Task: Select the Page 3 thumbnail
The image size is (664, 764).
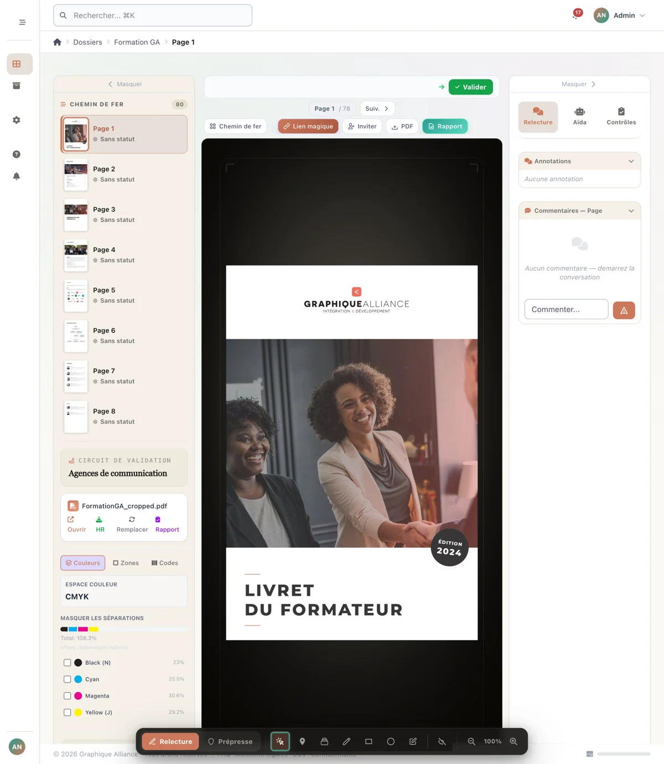Action: tap(124, 215)
